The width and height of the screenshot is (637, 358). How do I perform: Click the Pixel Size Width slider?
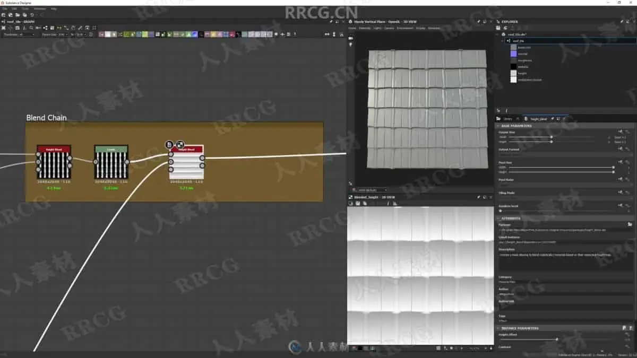click(x=561, y=167)
